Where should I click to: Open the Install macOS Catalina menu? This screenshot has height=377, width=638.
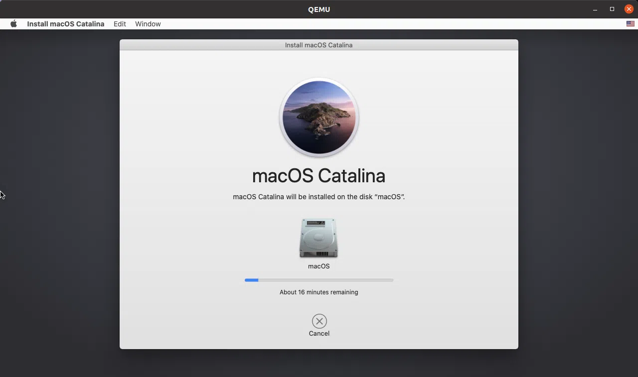(66, 24)
